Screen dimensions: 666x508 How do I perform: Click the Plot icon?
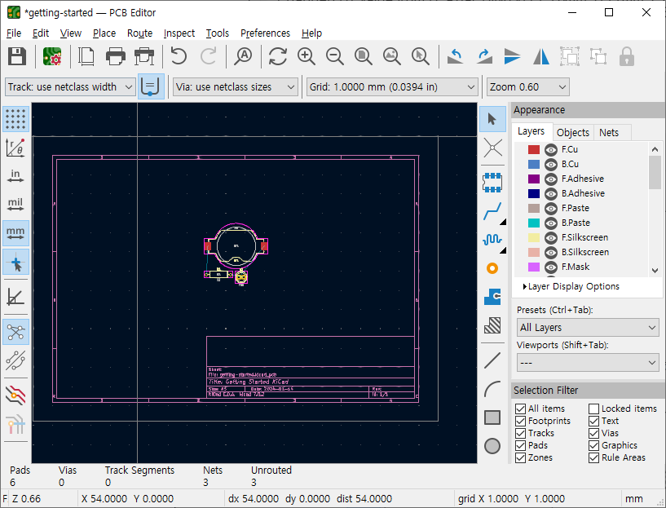tap(144, 56)
